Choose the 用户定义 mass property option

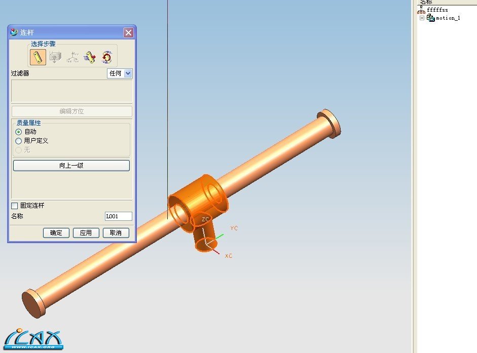[x=19, y=141]
